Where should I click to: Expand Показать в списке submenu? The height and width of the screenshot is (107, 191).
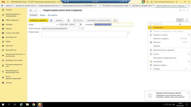tap(189, 35)
